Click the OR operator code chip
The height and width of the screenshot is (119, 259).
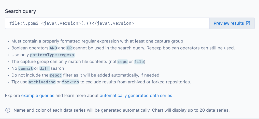point(69,48)
